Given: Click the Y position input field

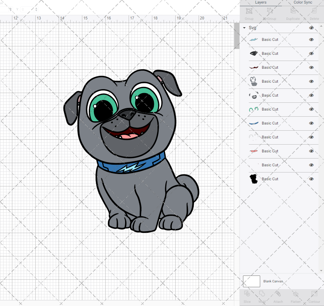Looking at the screenshot, I should [27, 9].
